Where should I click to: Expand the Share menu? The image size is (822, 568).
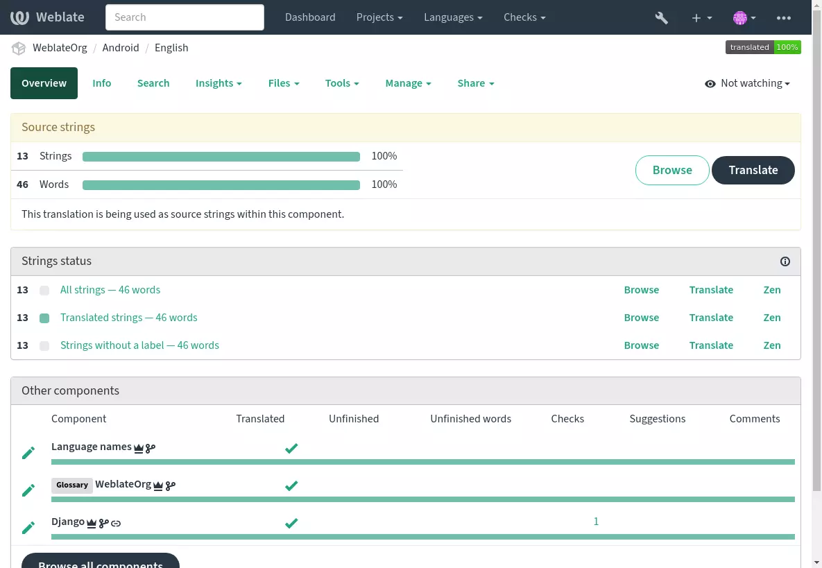475,83
